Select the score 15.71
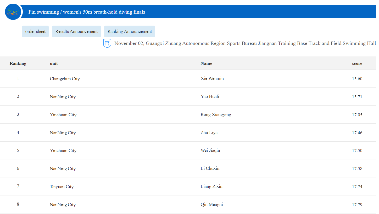 (x=357, y=97)
